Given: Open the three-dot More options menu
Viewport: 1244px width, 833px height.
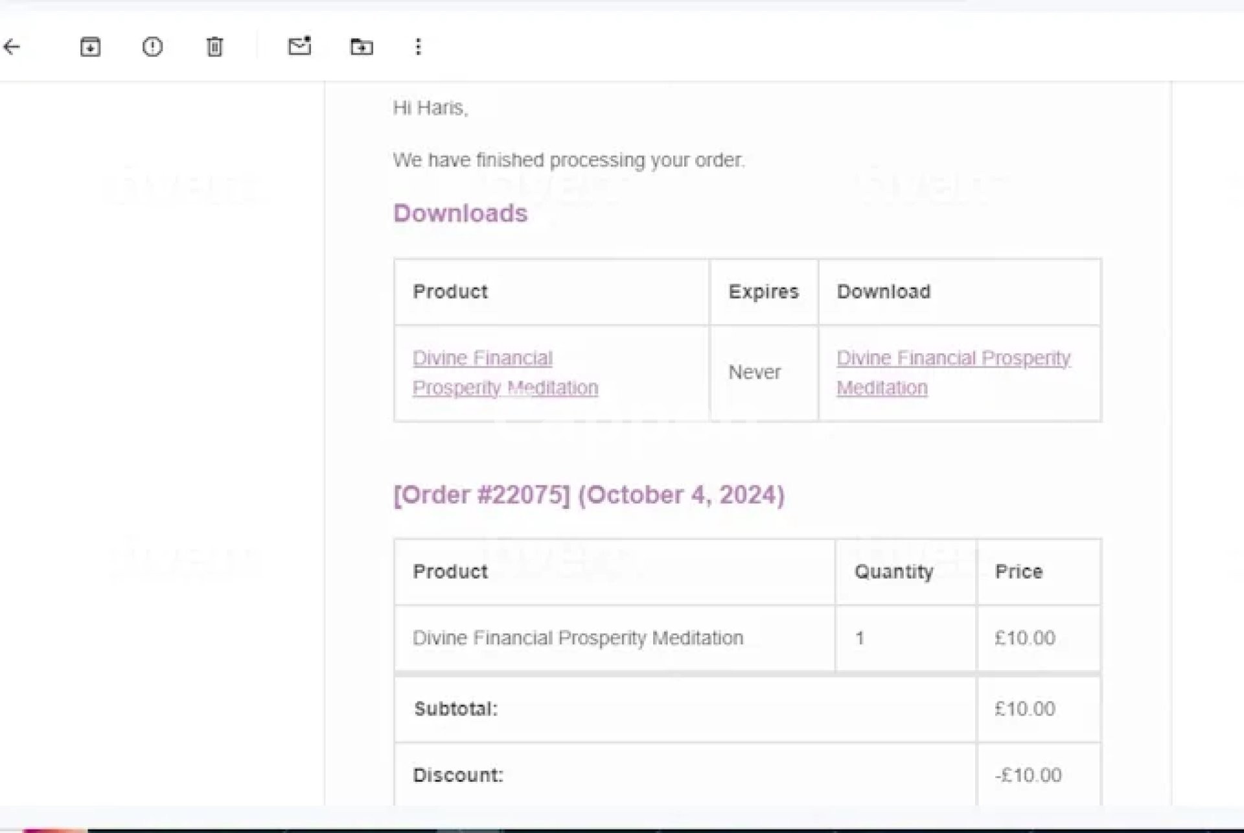Looking at the screenshot, I should 418,47.
